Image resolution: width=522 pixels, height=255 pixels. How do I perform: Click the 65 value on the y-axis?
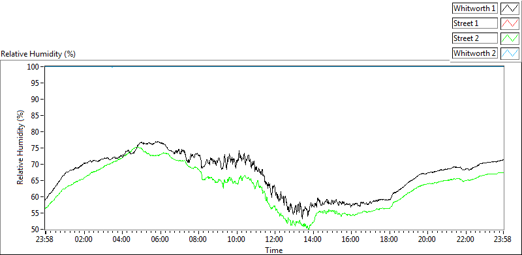[36, 181]
